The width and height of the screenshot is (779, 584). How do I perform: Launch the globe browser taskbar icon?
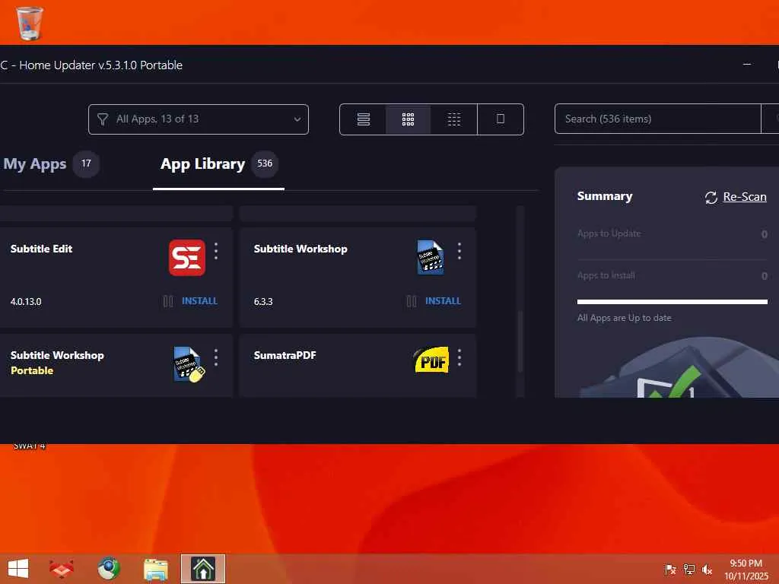coord(108,569)
